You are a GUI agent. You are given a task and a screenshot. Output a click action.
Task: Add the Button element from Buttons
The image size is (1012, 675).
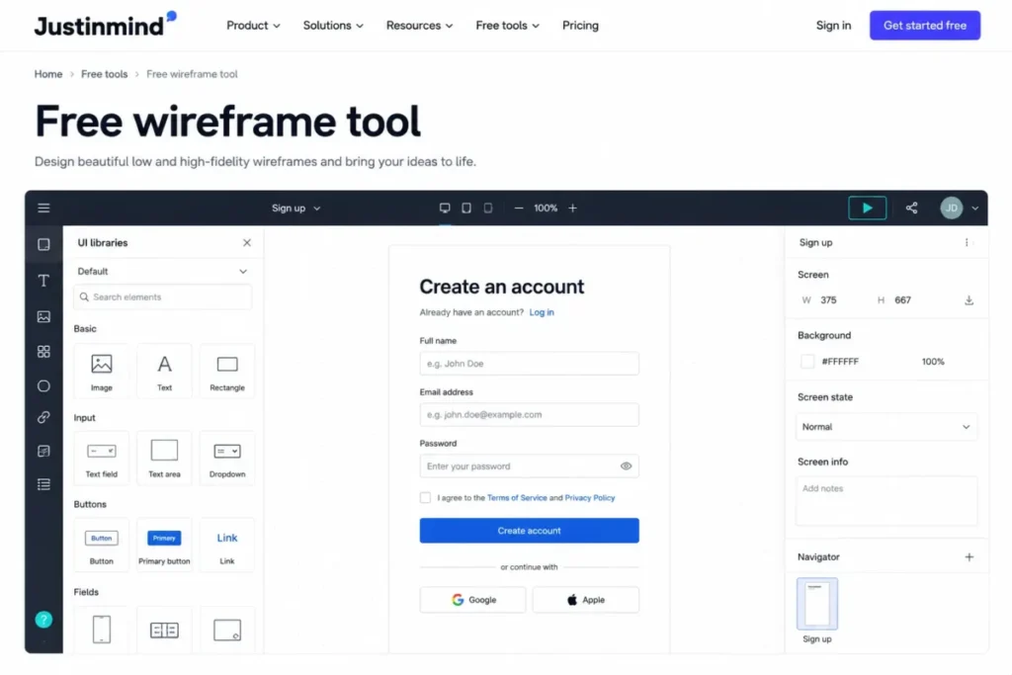102,545
